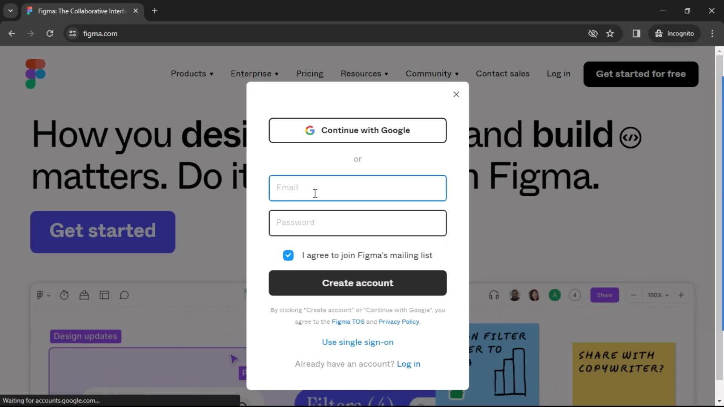Toggle the bookmark star in the address bar
Image resolution: width=724 pixels, height=407 pixels.
[610, 34]
